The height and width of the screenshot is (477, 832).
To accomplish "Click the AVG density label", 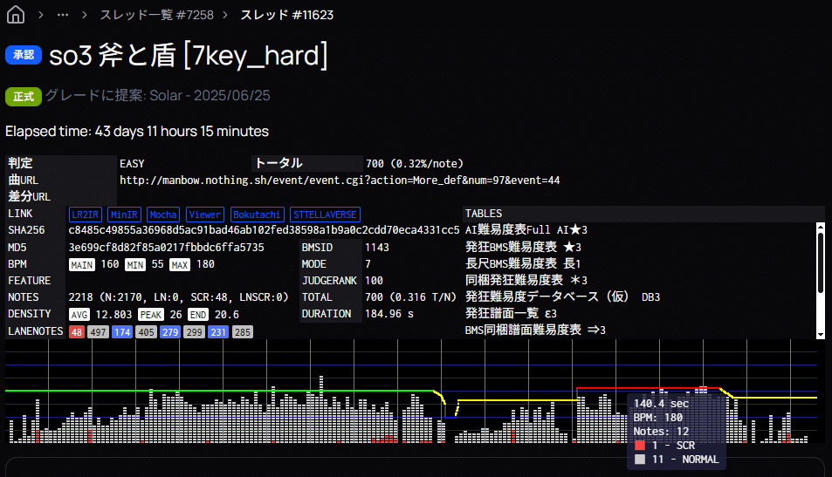I will coord(79,315).
